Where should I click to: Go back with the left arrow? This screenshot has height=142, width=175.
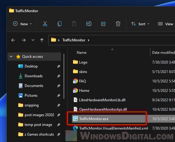[x=13, y=40]
